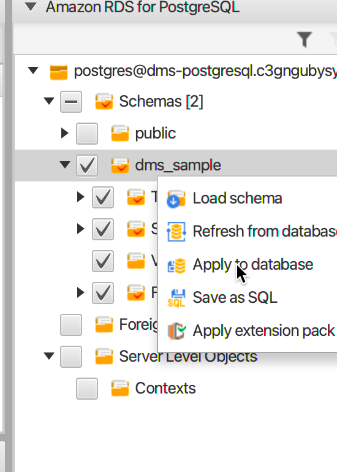Viewport: 337px width, 472px height.
Task: Click the Refresh from database icon
Action: click(176, 232)
